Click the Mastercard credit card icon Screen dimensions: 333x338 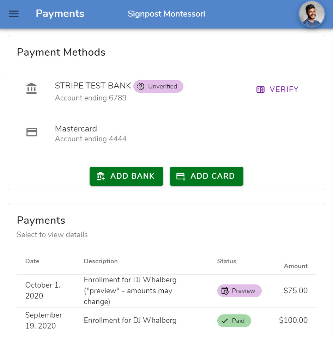point(32,132)
